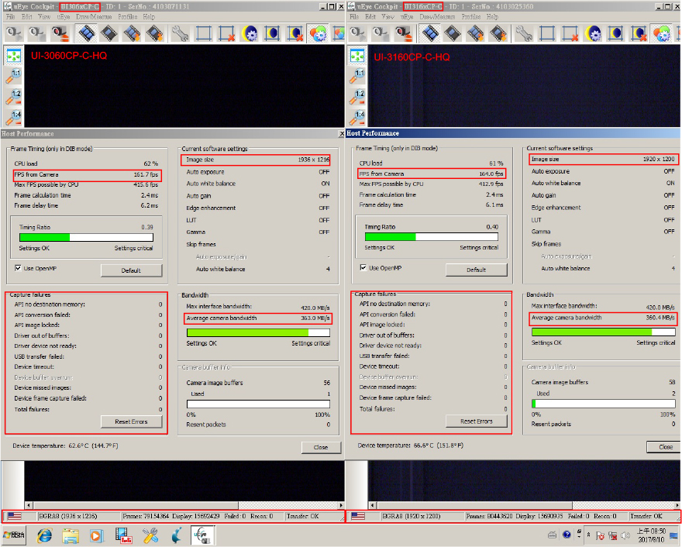Click the 1:2 zoom icon in left window
This screenshot has height=547, width=682.
coord(14,96)
